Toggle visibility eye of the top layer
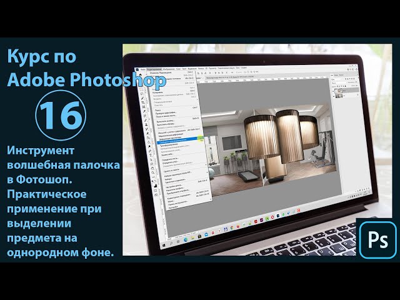The width and height of the screenshot is (400, 300). 333,91
